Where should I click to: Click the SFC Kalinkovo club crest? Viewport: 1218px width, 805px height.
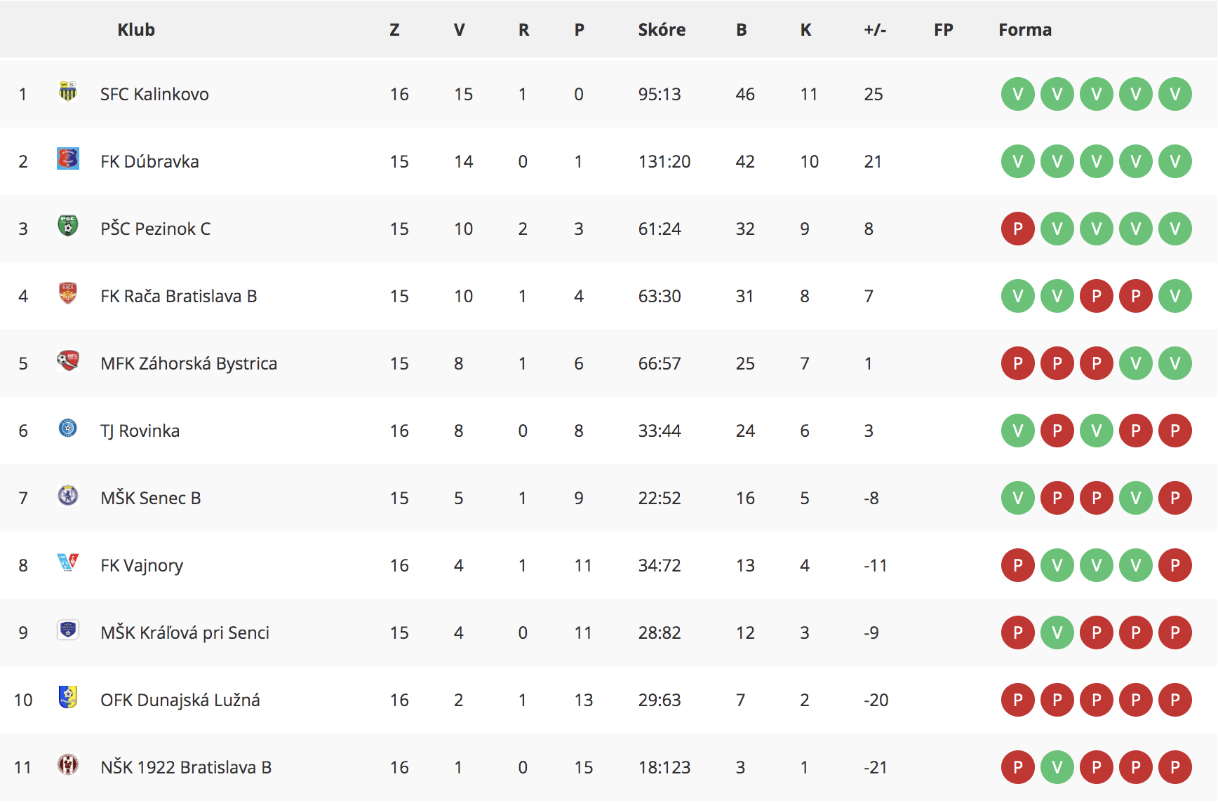68,92
